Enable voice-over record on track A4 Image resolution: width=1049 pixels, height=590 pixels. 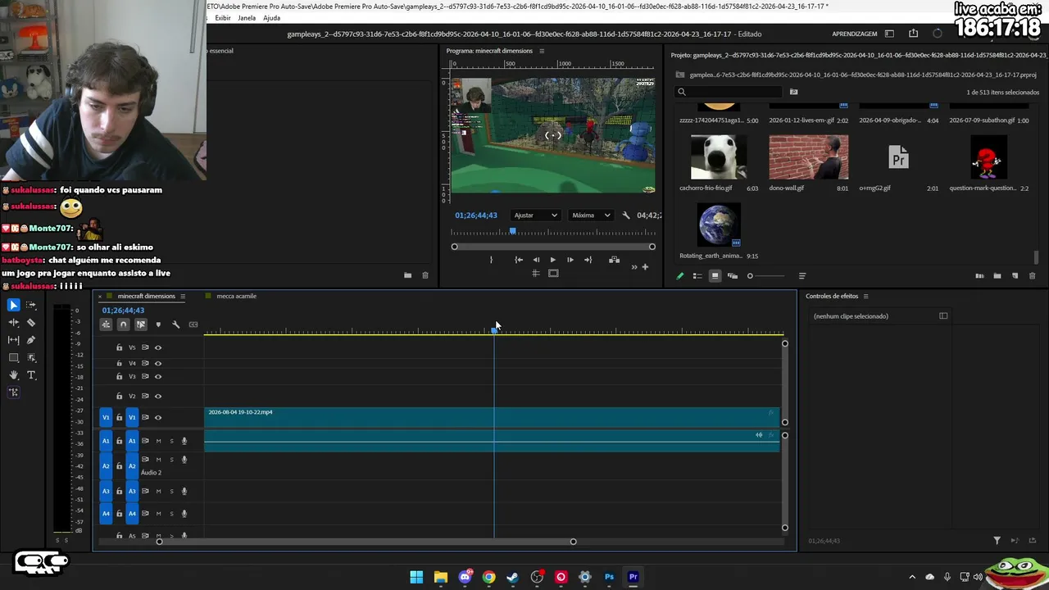coord(184,514)
